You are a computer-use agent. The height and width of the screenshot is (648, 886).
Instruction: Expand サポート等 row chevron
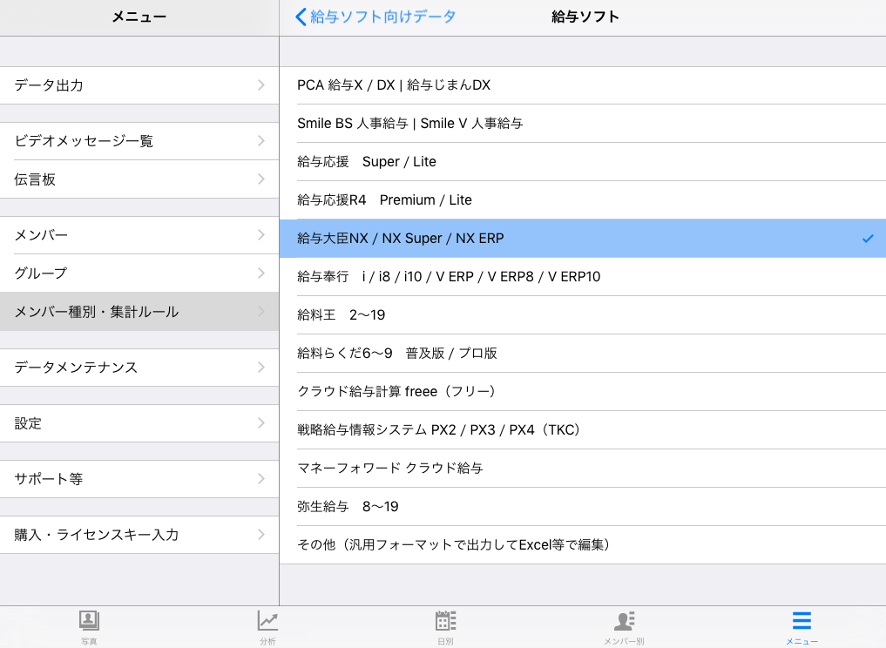tap(261, 479)
